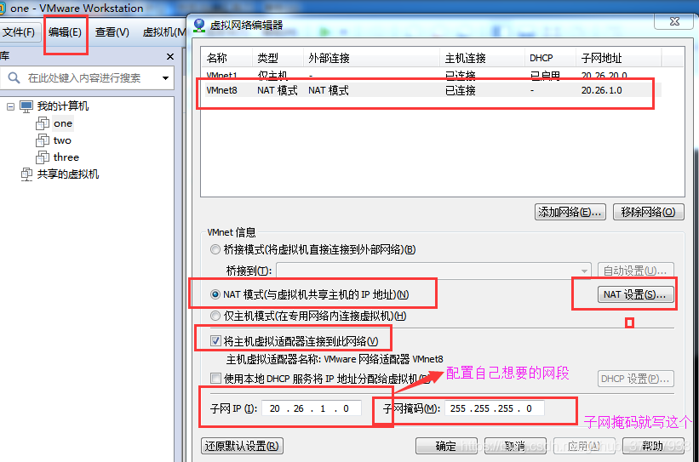
Task: Select the 桥接模式 radio button
Action: [x=215, y=249]
